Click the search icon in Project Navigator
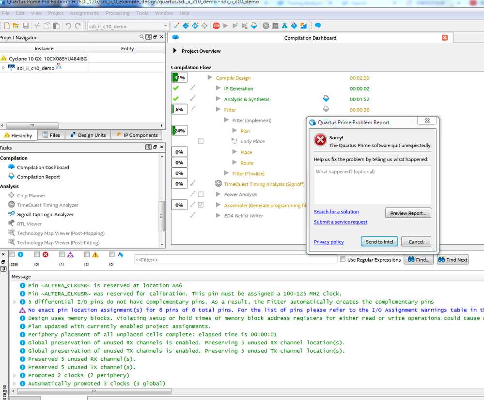This screenshot has width=484, height=400. (142, 37)
